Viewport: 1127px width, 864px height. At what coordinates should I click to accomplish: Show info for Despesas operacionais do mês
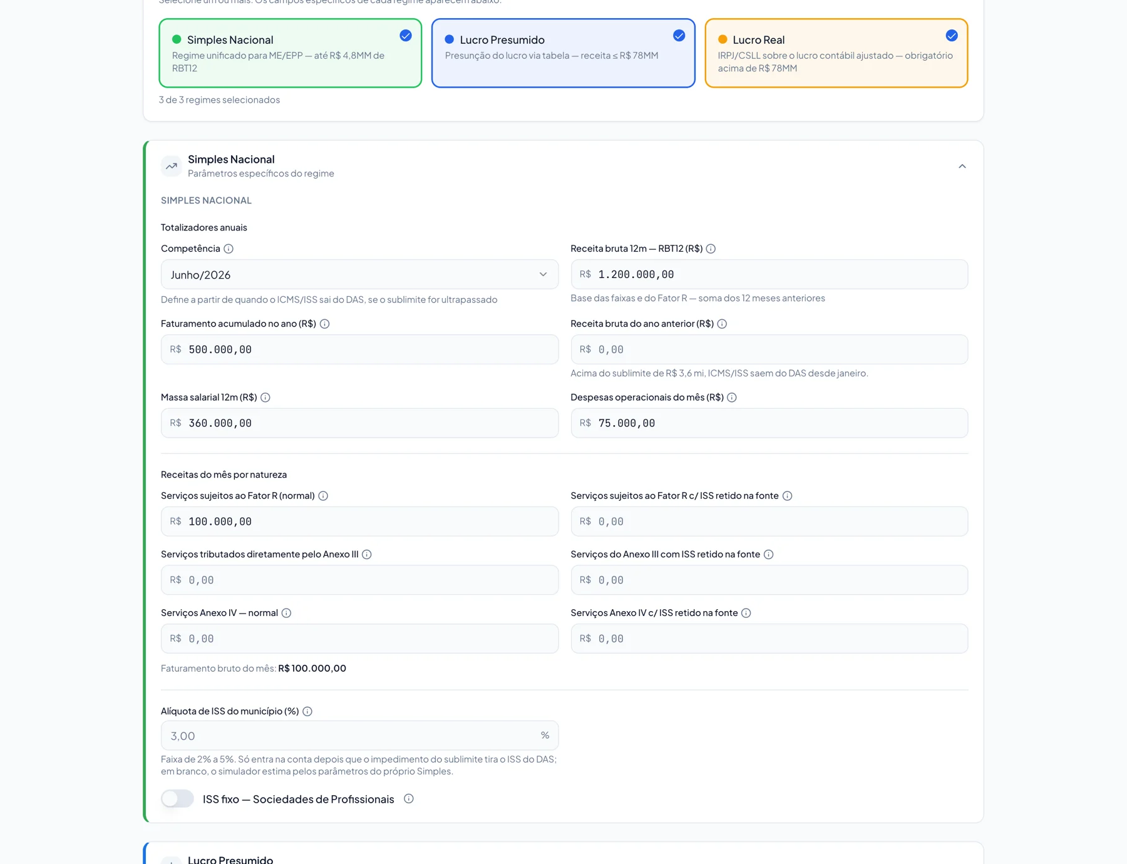(732, 398)
